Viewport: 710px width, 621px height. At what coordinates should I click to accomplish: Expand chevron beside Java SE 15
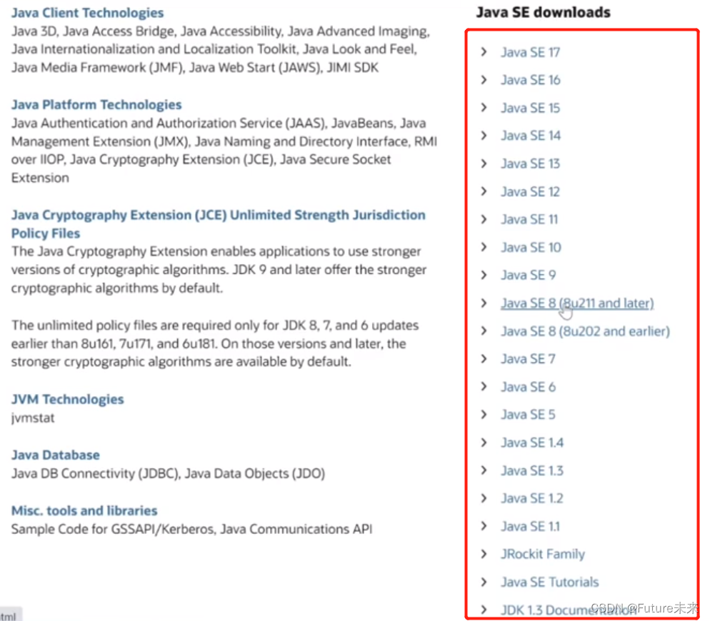click(484, 108)
